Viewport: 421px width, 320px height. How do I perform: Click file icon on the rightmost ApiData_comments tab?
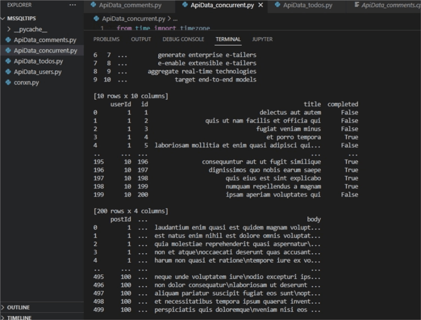[357, 5]
